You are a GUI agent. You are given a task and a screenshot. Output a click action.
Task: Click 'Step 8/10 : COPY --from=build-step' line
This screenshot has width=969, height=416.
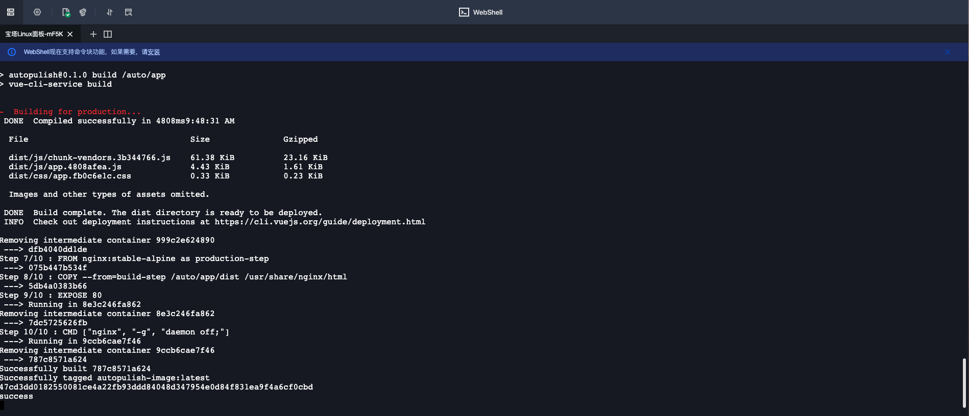(174, 277)
